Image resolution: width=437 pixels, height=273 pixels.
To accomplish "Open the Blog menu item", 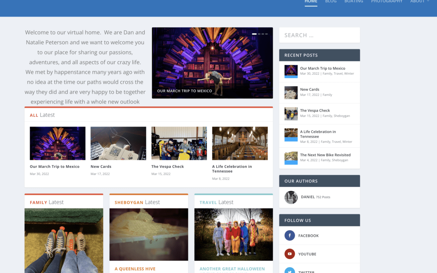I will click(331, 2).
